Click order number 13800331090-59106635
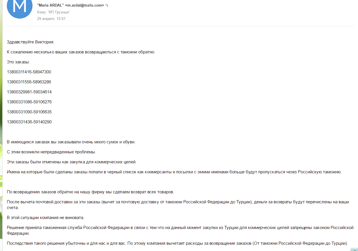358x251 pixels. (x=29, y=112)
